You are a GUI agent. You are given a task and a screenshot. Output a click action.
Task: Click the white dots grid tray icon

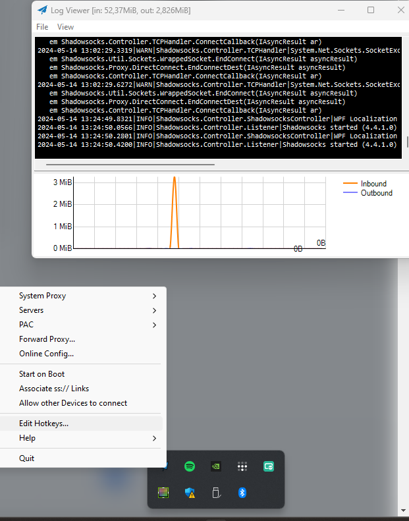242,466
